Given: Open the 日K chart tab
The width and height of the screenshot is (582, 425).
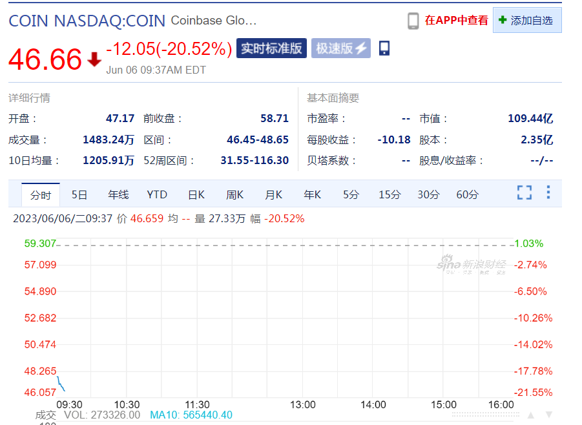Looking at the screenshot, I should [196, 194].
